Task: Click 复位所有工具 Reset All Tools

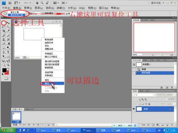Action: point(17,15)
